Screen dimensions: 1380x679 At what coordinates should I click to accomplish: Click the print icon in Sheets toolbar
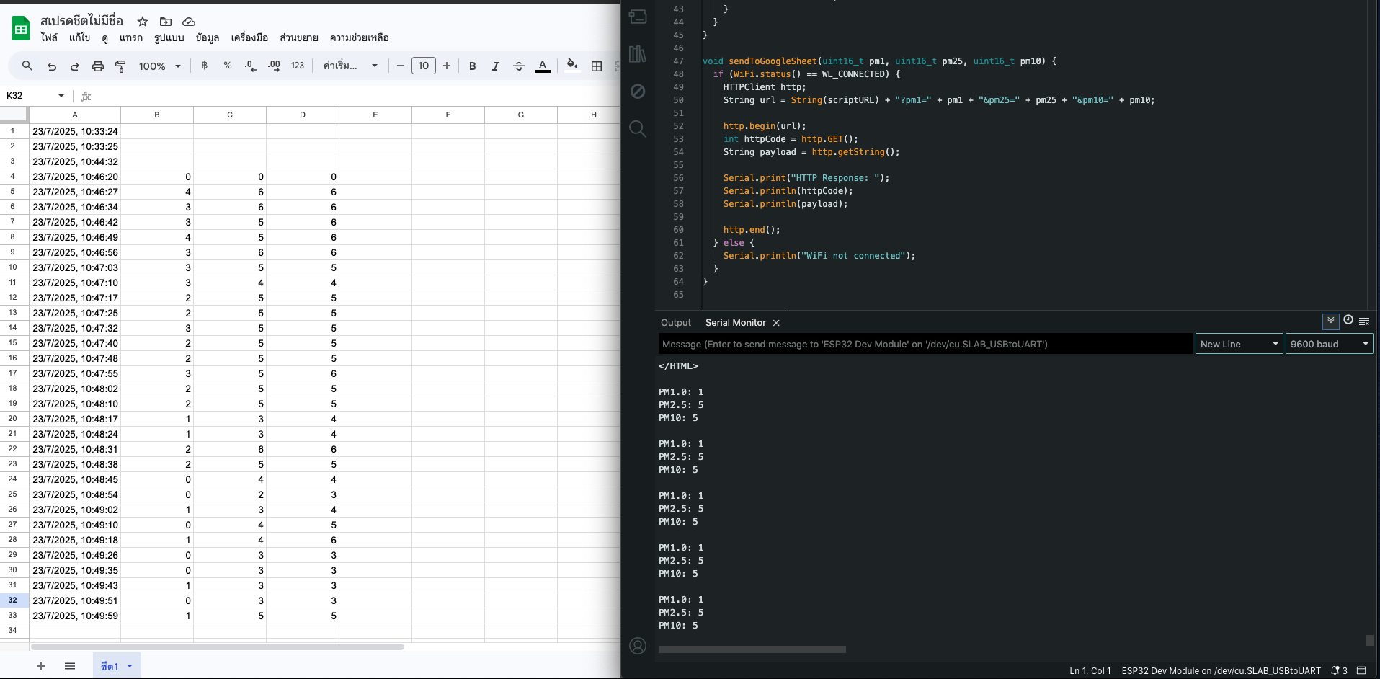tap(98, 66)
